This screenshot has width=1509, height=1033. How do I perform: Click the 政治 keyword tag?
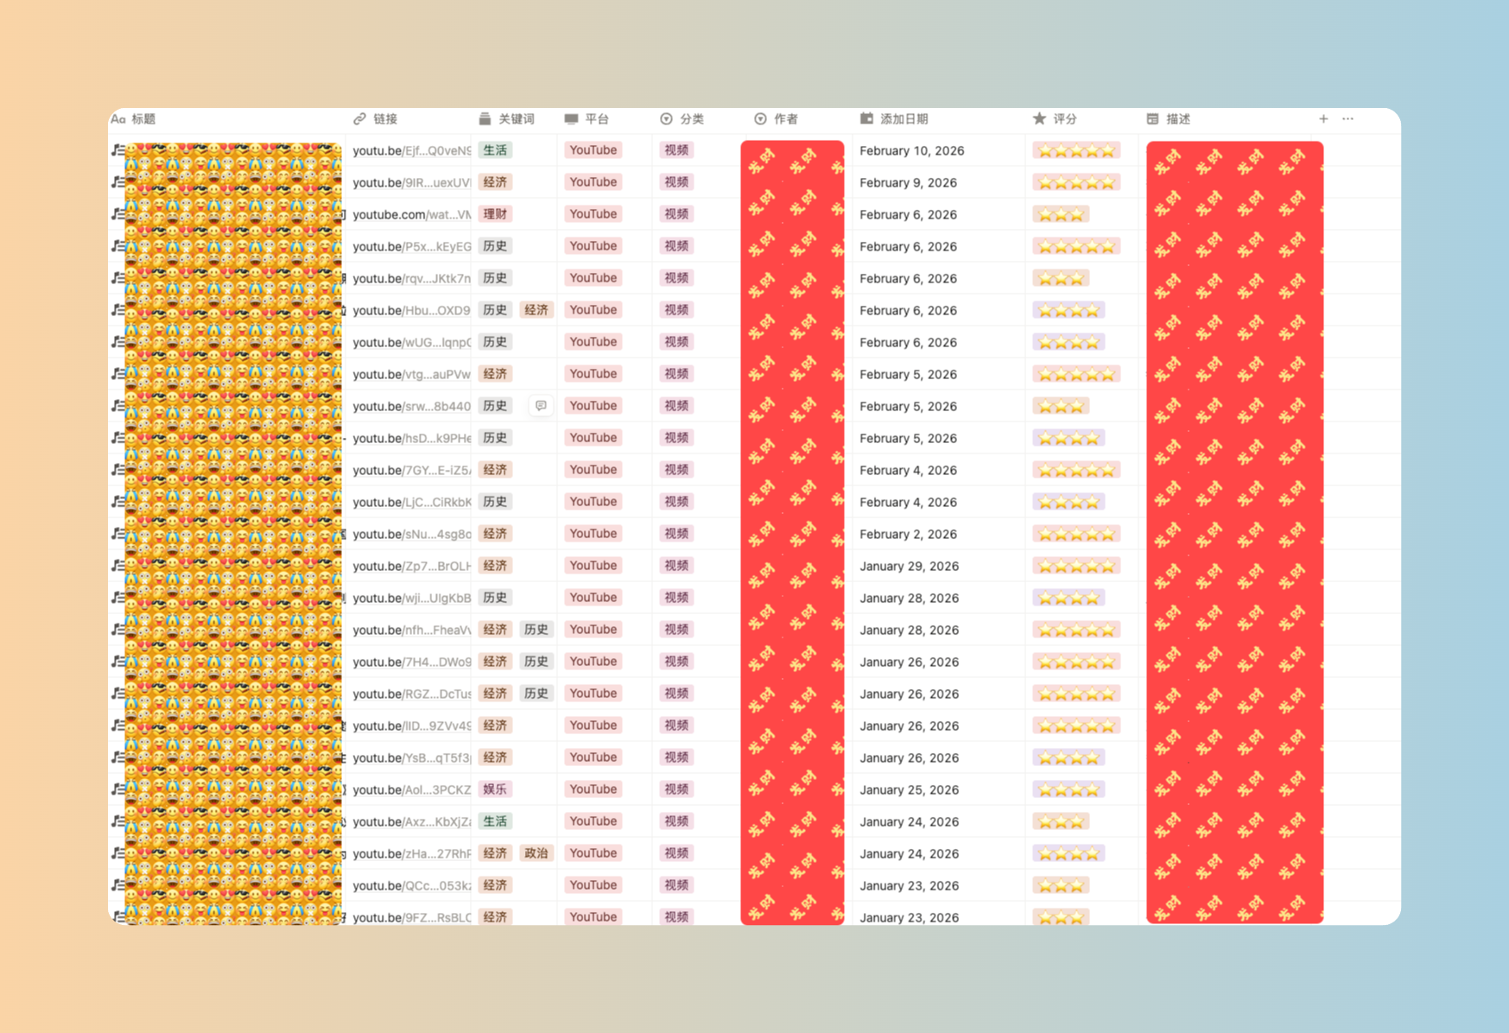point(536,853)
